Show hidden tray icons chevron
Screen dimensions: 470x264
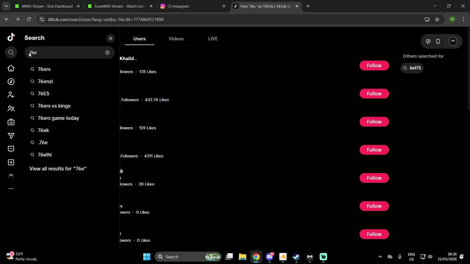380,257
